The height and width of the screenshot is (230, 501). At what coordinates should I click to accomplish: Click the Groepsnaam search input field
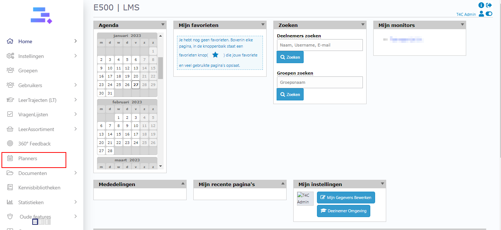(x=320, y=82)
